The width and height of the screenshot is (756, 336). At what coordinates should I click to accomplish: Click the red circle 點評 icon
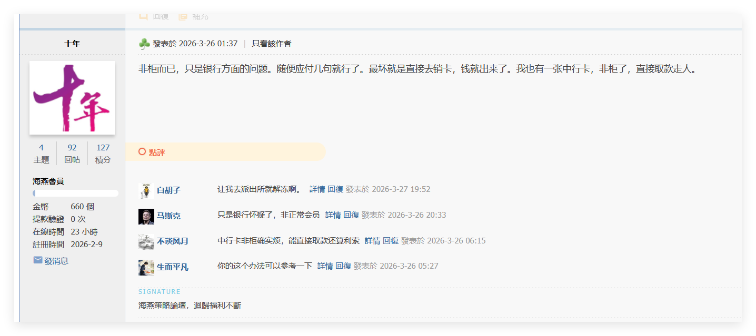coord(142,152)
